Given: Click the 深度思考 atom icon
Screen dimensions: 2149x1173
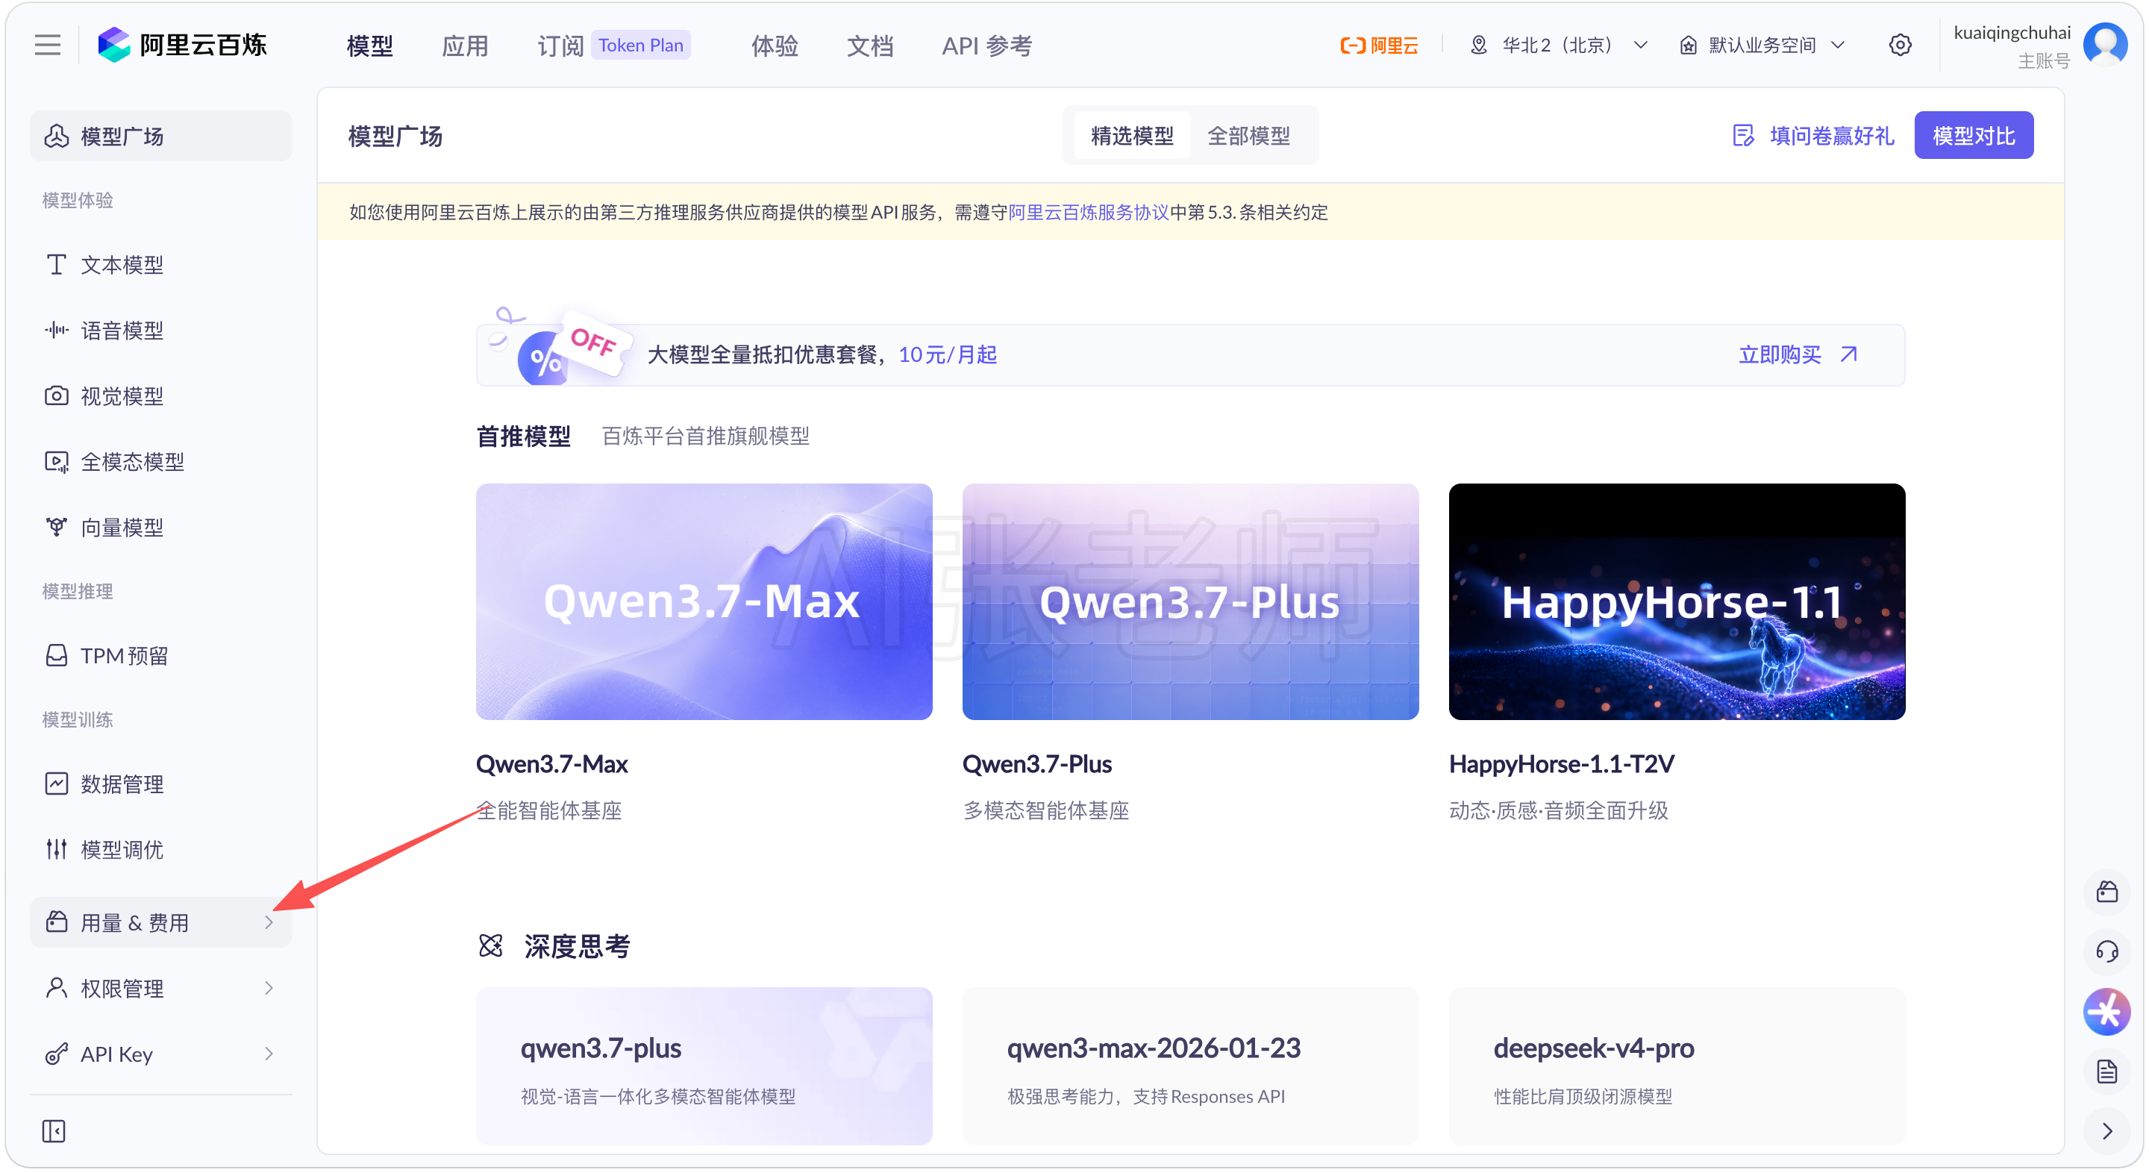Looking at the screenshot, I should click(x=490, y=945).
